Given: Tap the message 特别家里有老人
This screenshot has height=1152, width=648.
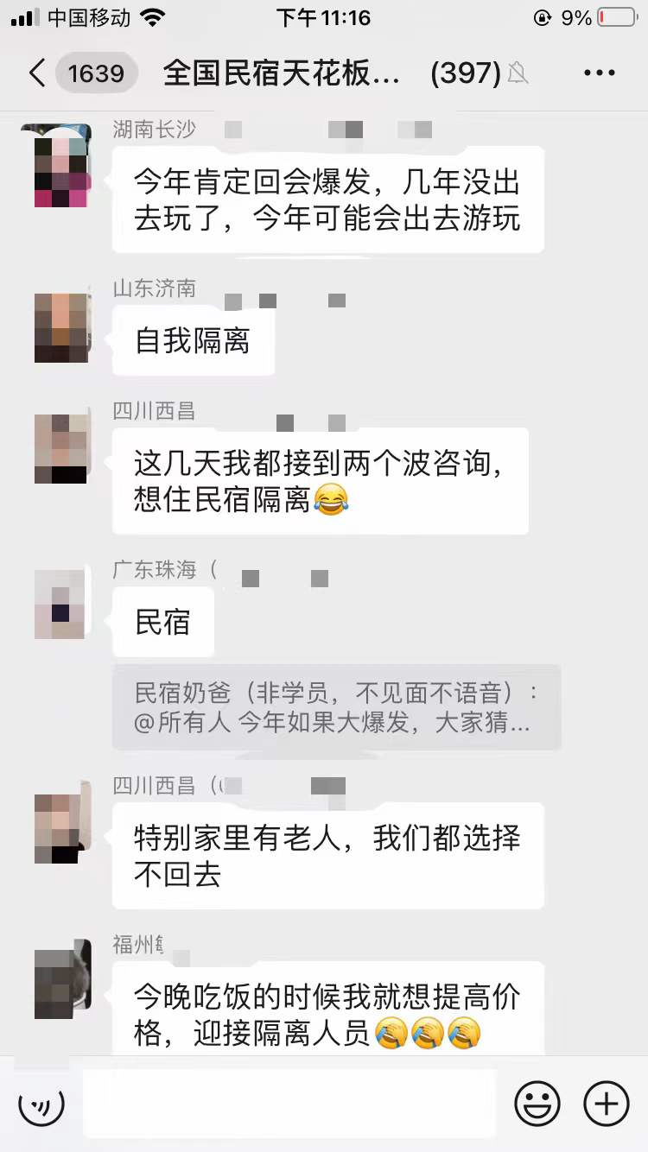Looking at the screenshot, I should click(328, 856).
